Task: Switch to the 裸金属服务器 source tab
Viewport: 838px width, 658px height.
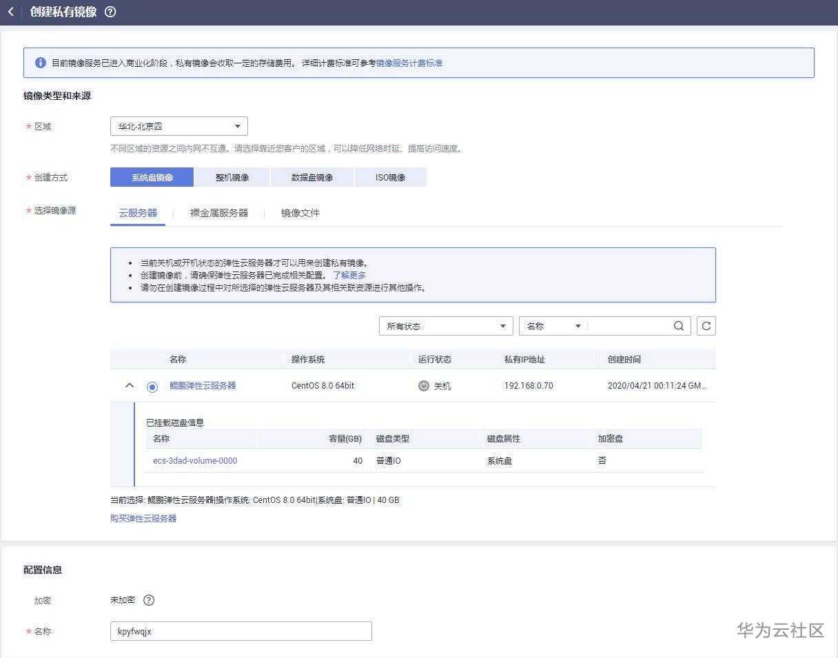Action: click(x=219, y=213)
